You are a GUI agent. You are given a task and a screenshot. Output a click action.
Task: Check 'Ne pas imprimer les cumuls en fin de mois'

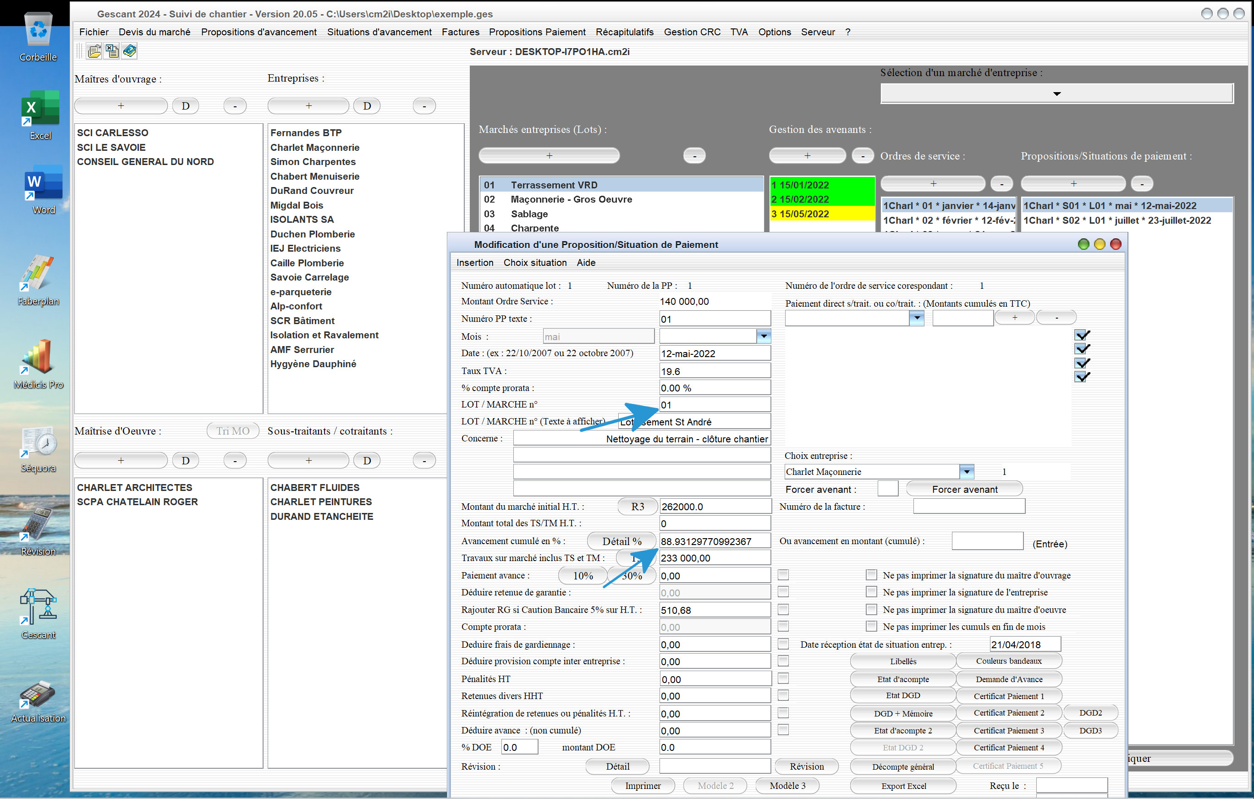click(871, 626)
